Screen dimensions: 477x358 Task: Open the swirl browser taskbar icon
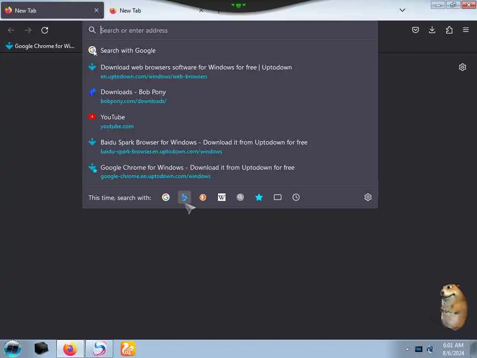pyautogui.click(x=99, y=349)
